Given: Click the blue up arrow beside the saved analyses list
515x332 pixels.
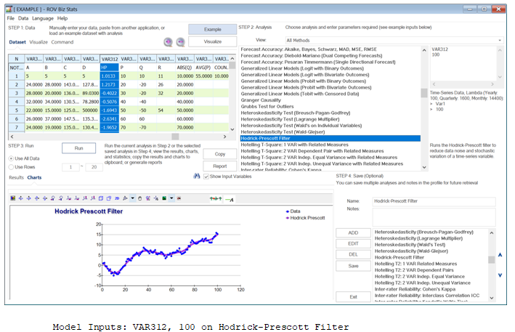Looking at the screenshot, I should 500,255.
